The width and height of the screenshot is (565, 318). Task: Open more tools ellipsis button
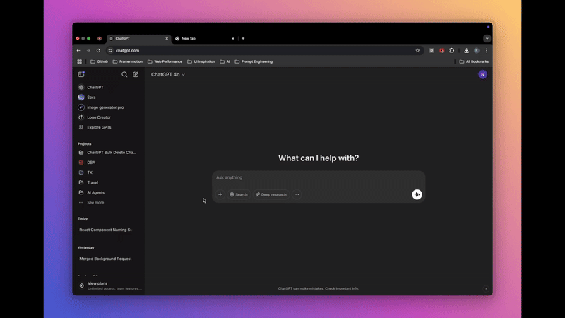[x=297, y=195]
